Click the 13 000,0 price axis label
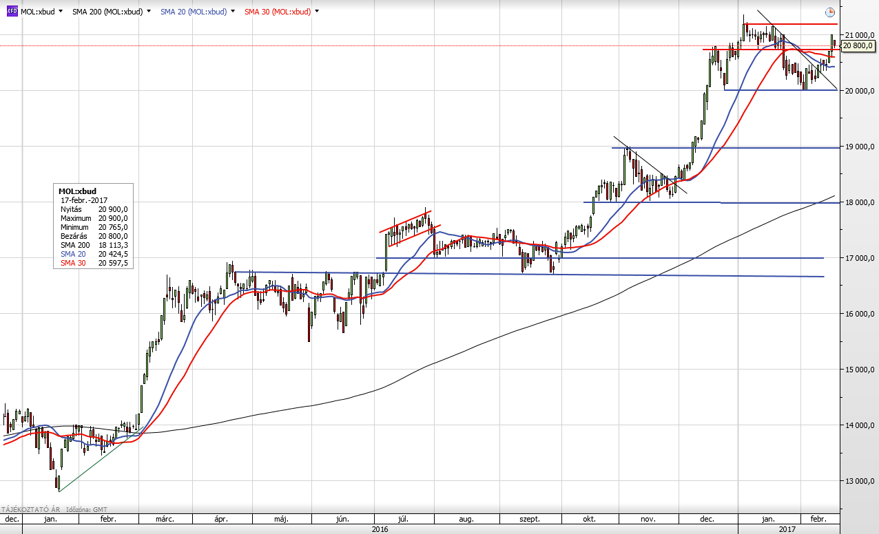Viewport: 879px width, 534px height. point(859,482)
